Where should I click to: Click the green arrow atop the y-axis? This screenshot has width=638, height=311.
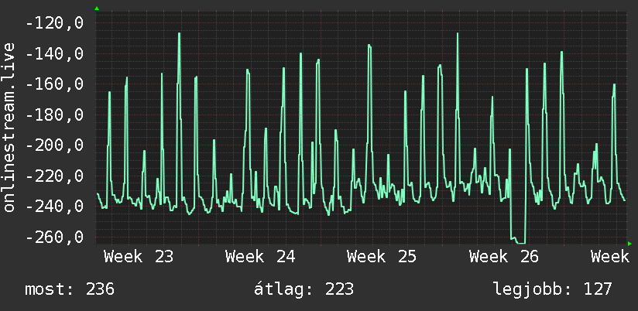point(97,9)
